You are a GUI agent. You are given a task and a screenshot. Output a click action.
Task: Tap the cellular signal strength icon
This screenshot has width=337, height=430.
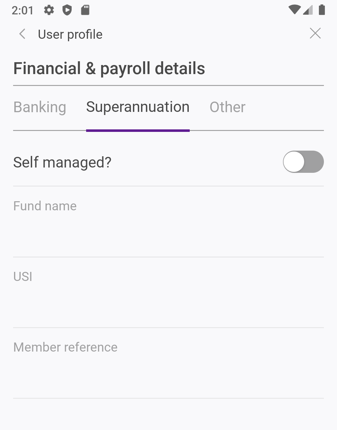(x=308, y=10)
